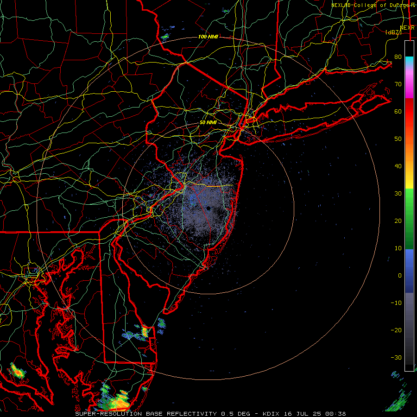Click the "10" value on the dBZ scale
The image size is (417, 417).
(398, 248)
